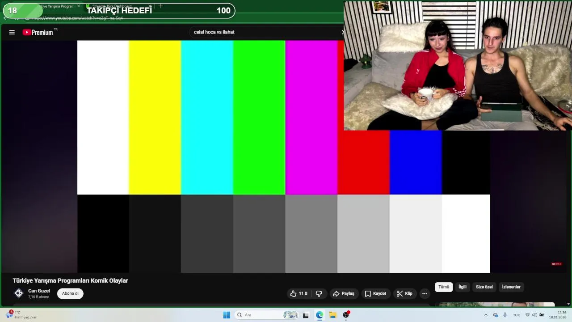Select the İzlenenler filter chip
The image size is (572, 322).
pyautogui.click(x=511, y=287)
